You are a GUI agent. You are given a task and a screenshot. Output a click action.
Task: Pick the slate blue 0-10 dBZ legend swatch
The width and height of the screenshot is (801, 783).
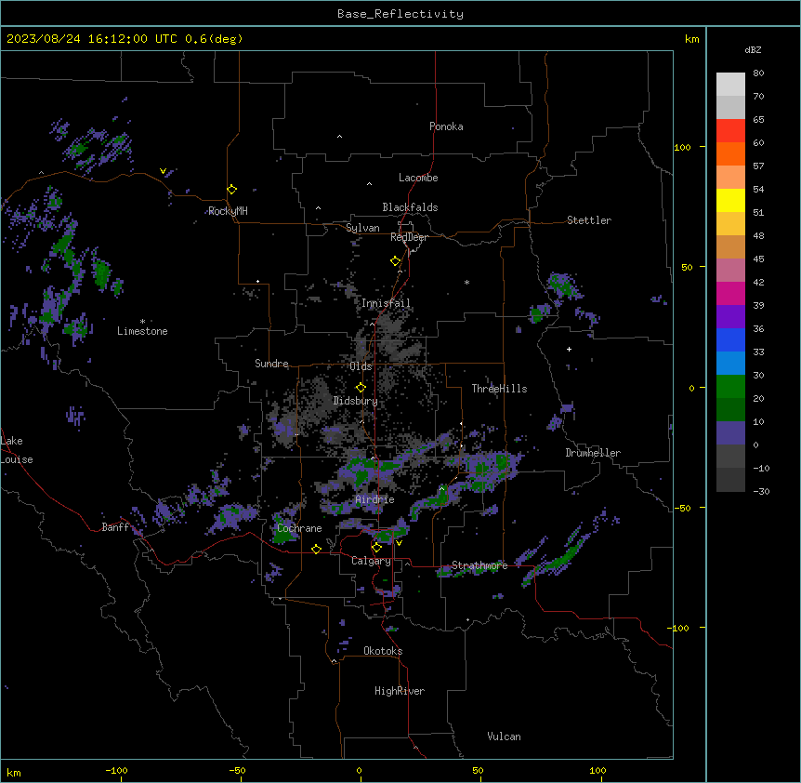pyautogui.click(x=730, y=433)
